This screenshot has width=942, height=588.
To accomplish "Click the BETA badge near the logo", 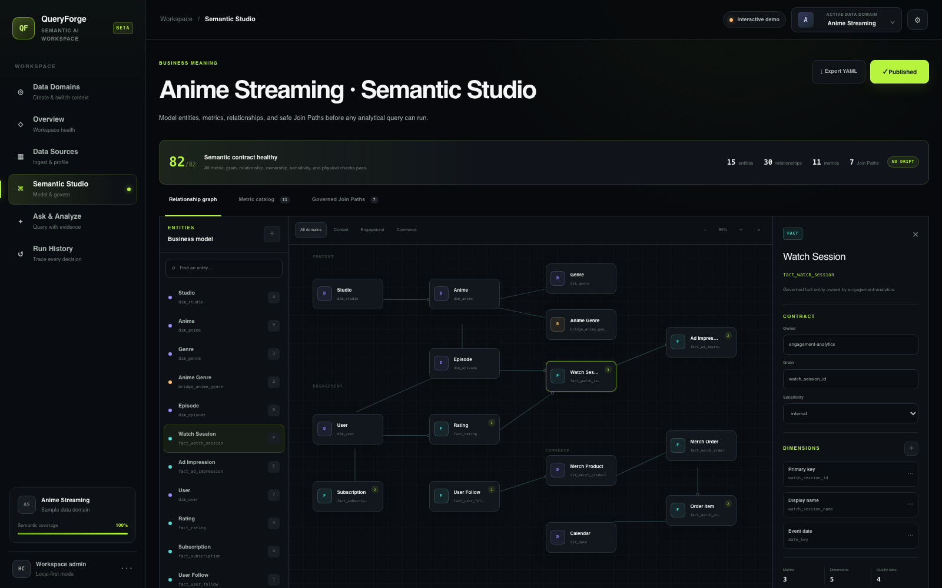I will coord(123,28).
